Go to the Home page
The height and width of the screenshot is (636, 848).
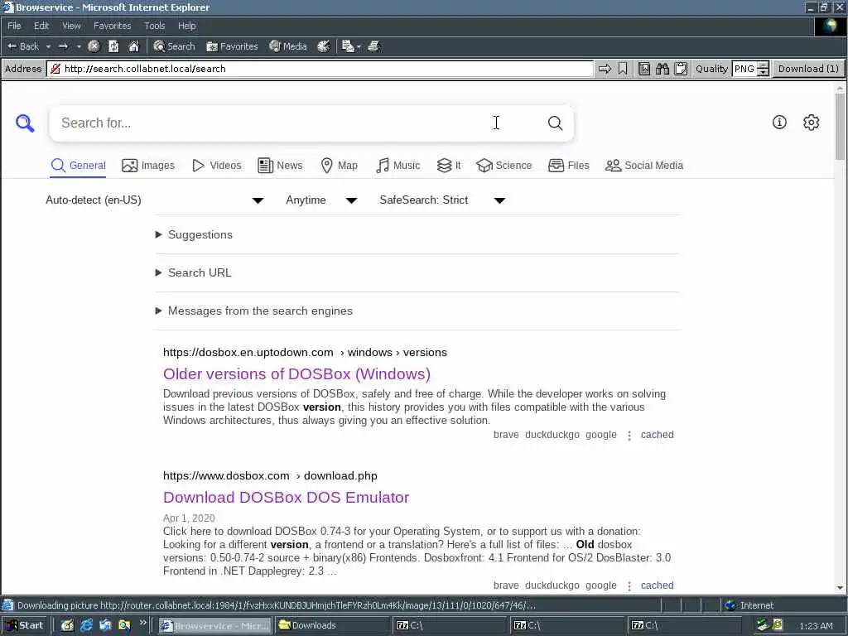point(133,46)
